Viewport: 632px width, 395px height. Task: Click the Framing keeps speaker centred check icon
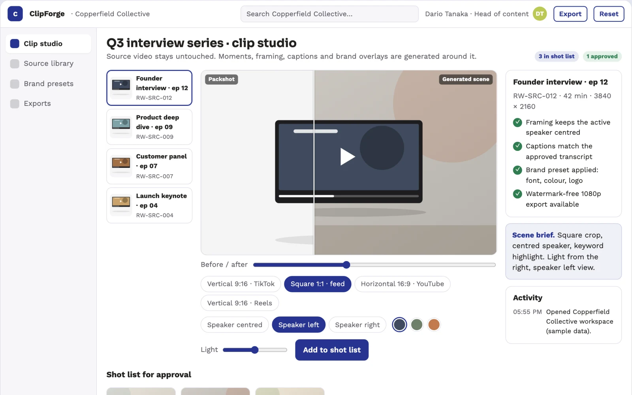[517, 122]
